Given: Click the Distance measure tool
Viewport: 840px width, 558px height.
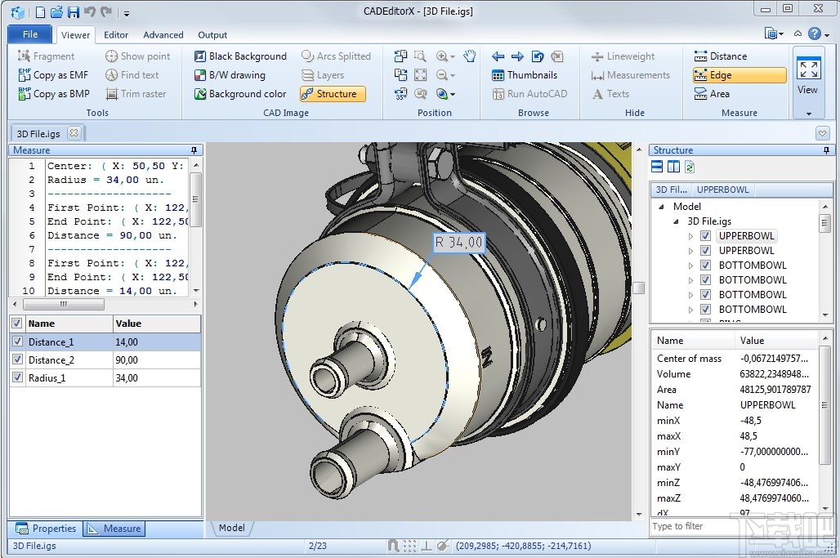Looking at the screenshot, I should coord(720,56).
